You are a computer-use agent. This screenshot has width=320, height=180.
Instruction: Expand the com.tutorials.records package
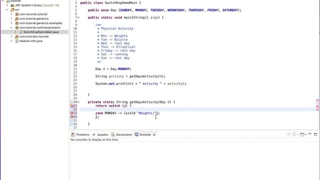11,36
